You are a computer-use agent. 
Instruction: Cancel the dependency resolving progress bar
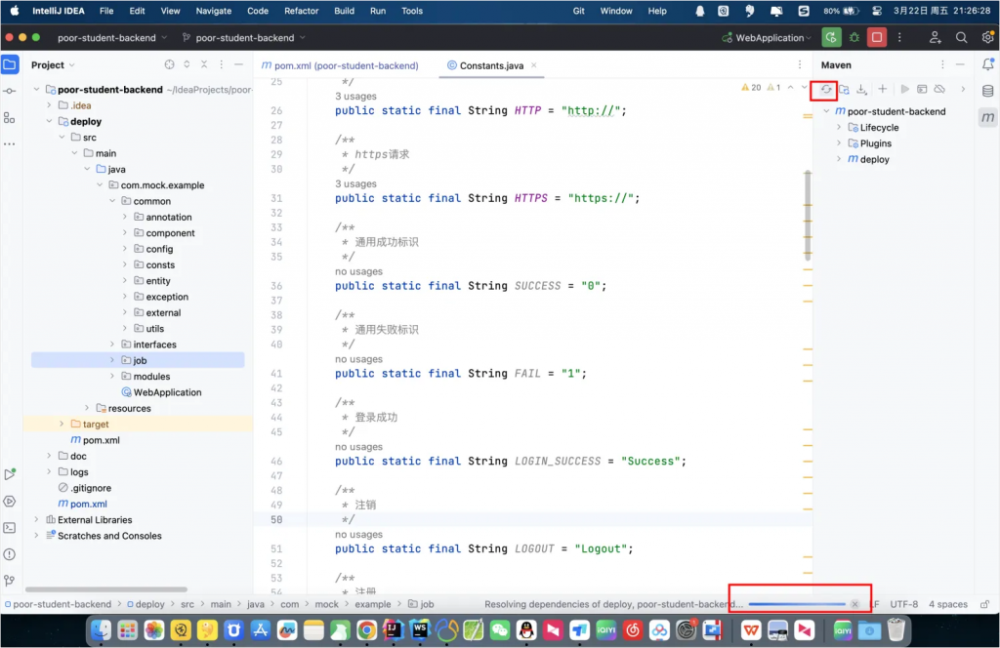[x=854, y=604]
